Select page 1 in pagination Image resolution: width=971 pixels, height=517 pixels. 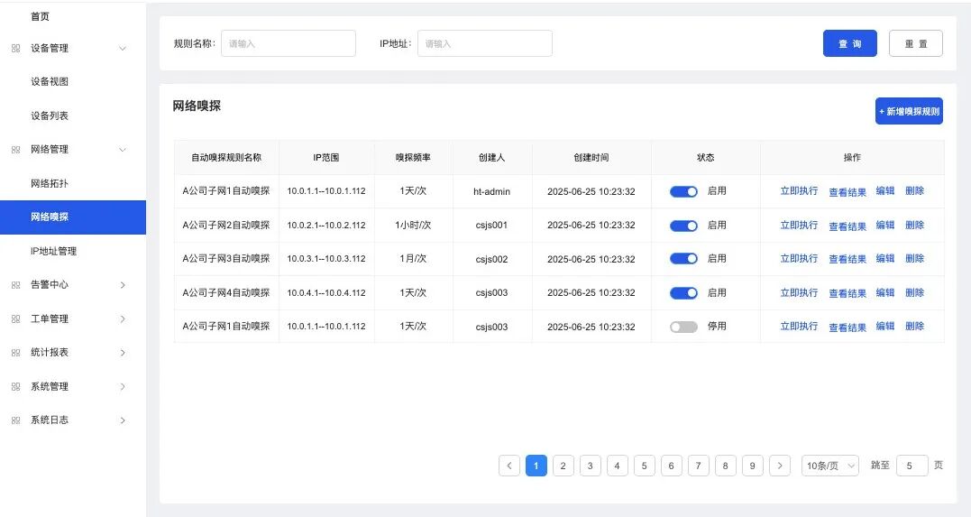(x=536, y=466)
